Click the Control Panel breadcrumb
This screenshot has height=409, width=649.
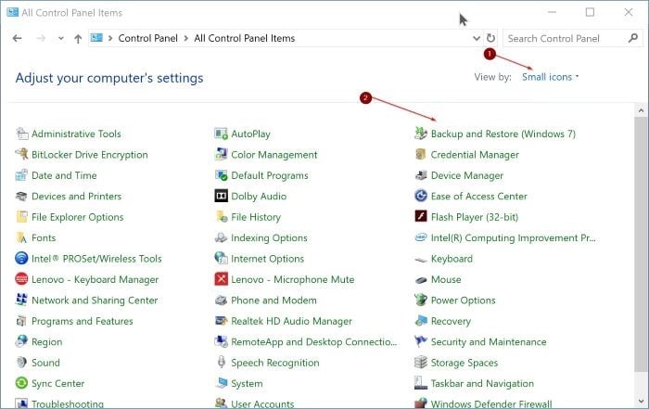[x=147, y=38]
